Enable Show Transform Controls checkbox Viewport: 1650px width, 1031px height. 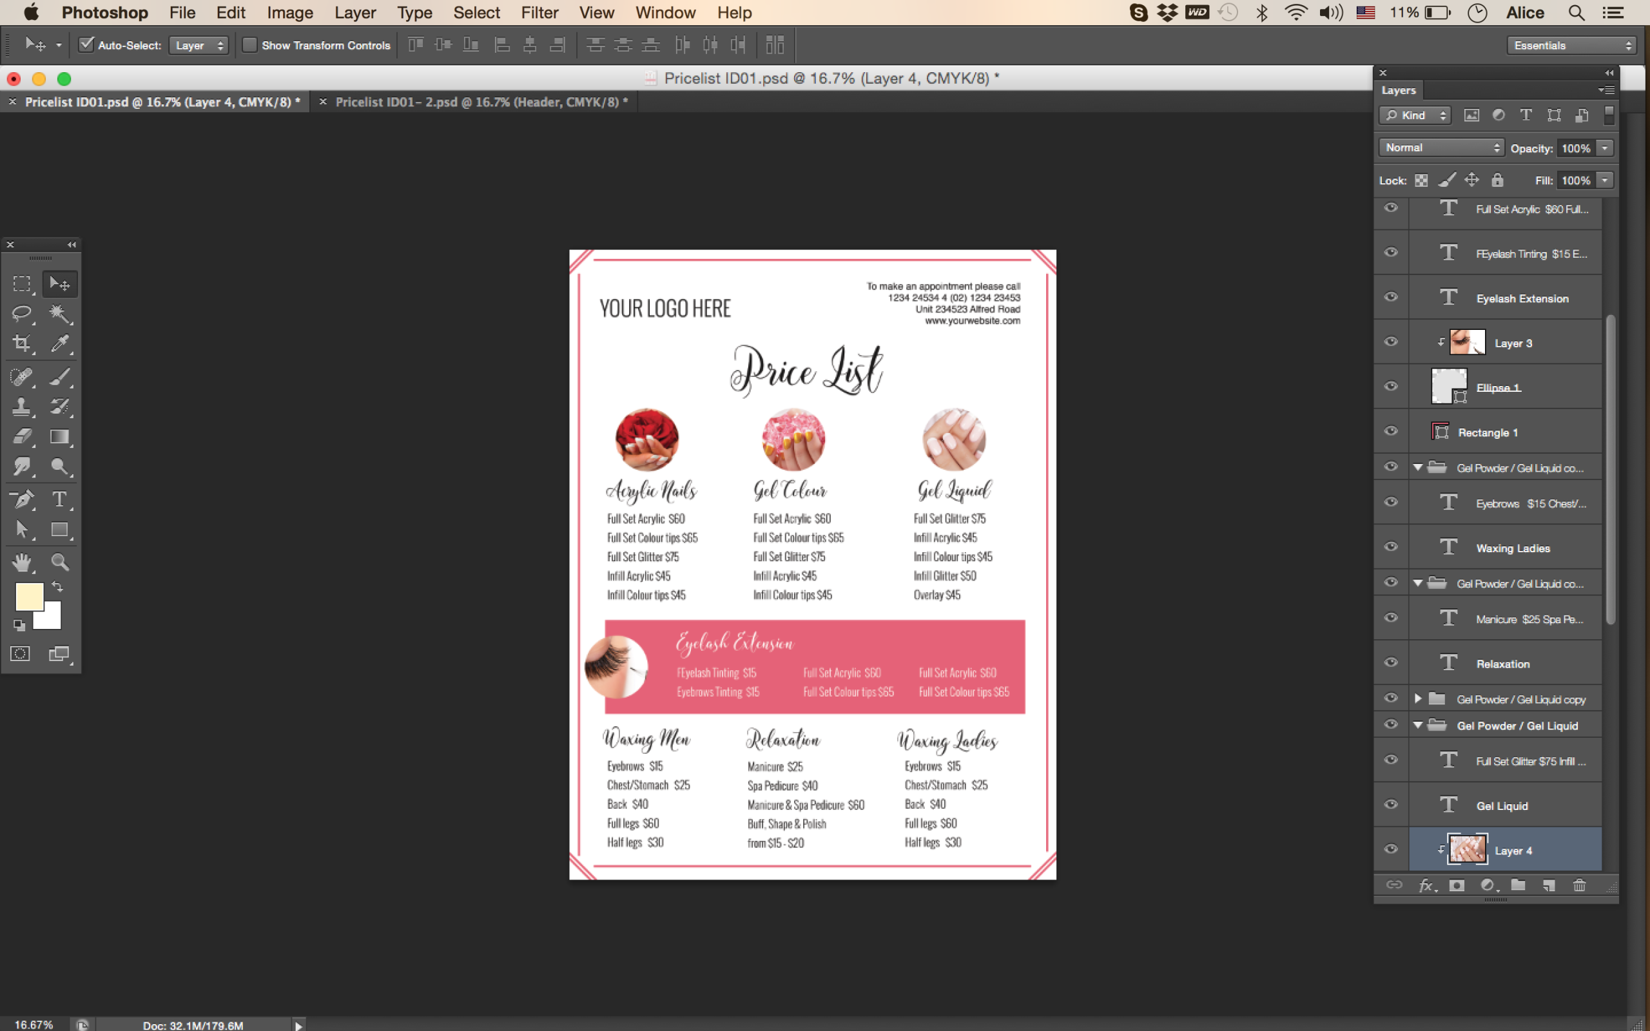250,45
